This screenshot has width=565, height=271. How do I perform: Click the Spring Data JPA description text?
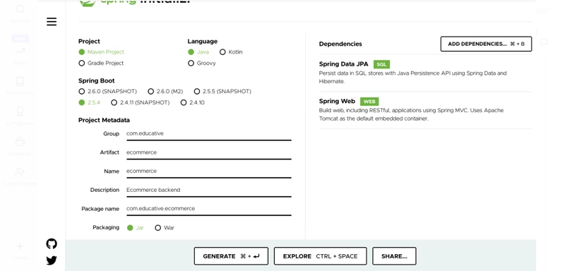pos(412,78)
